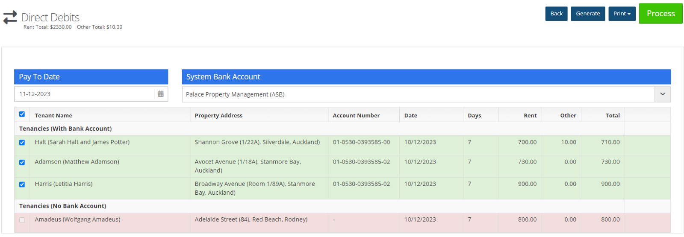Open the Print dropdown menu

click(622, 14)
